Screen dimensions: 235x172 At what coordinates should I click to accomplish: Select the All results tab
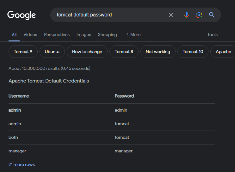14,35
